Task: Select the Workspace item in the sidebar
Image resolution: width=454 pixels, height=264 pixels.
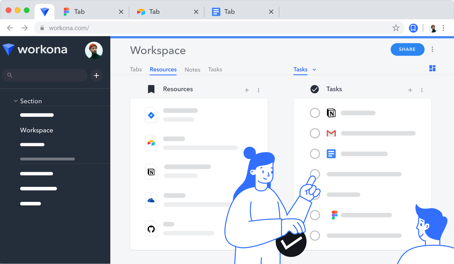Action: 37,130
